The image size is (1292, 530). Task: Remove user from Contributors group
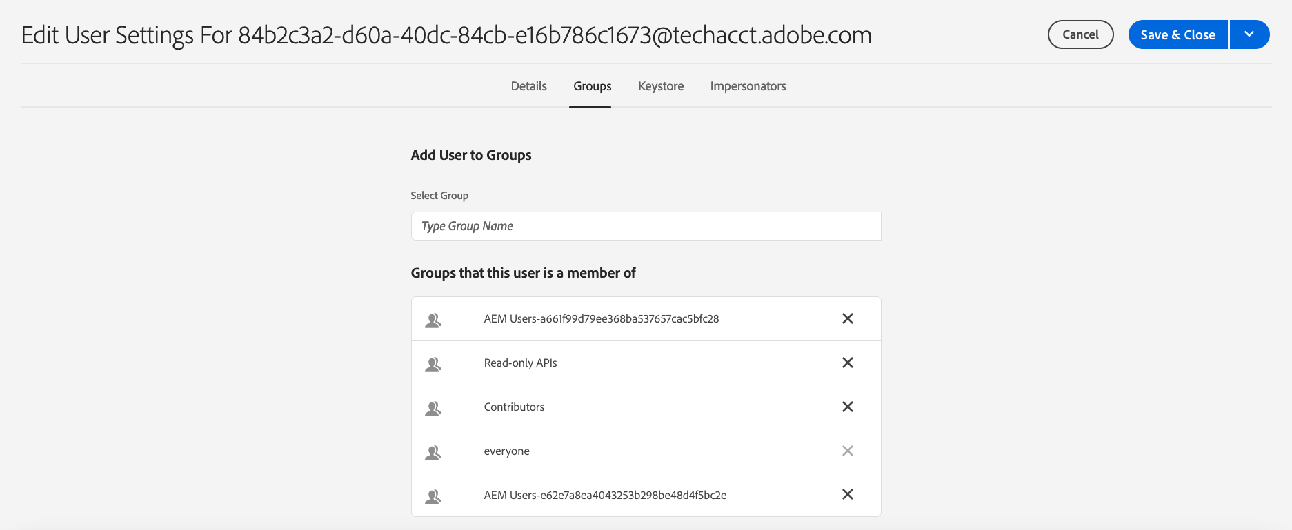[848, 407]
